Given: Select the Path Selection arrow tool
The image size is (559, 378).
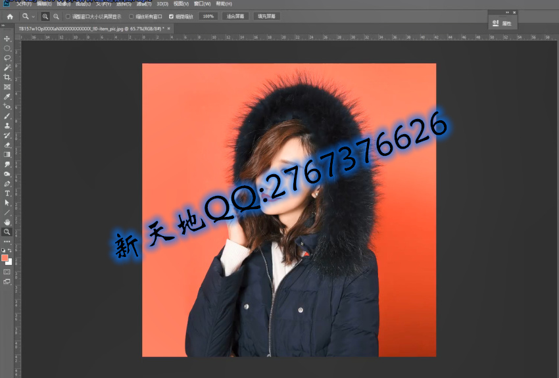Looking at the screenshot, I should (x=7, y=202).
